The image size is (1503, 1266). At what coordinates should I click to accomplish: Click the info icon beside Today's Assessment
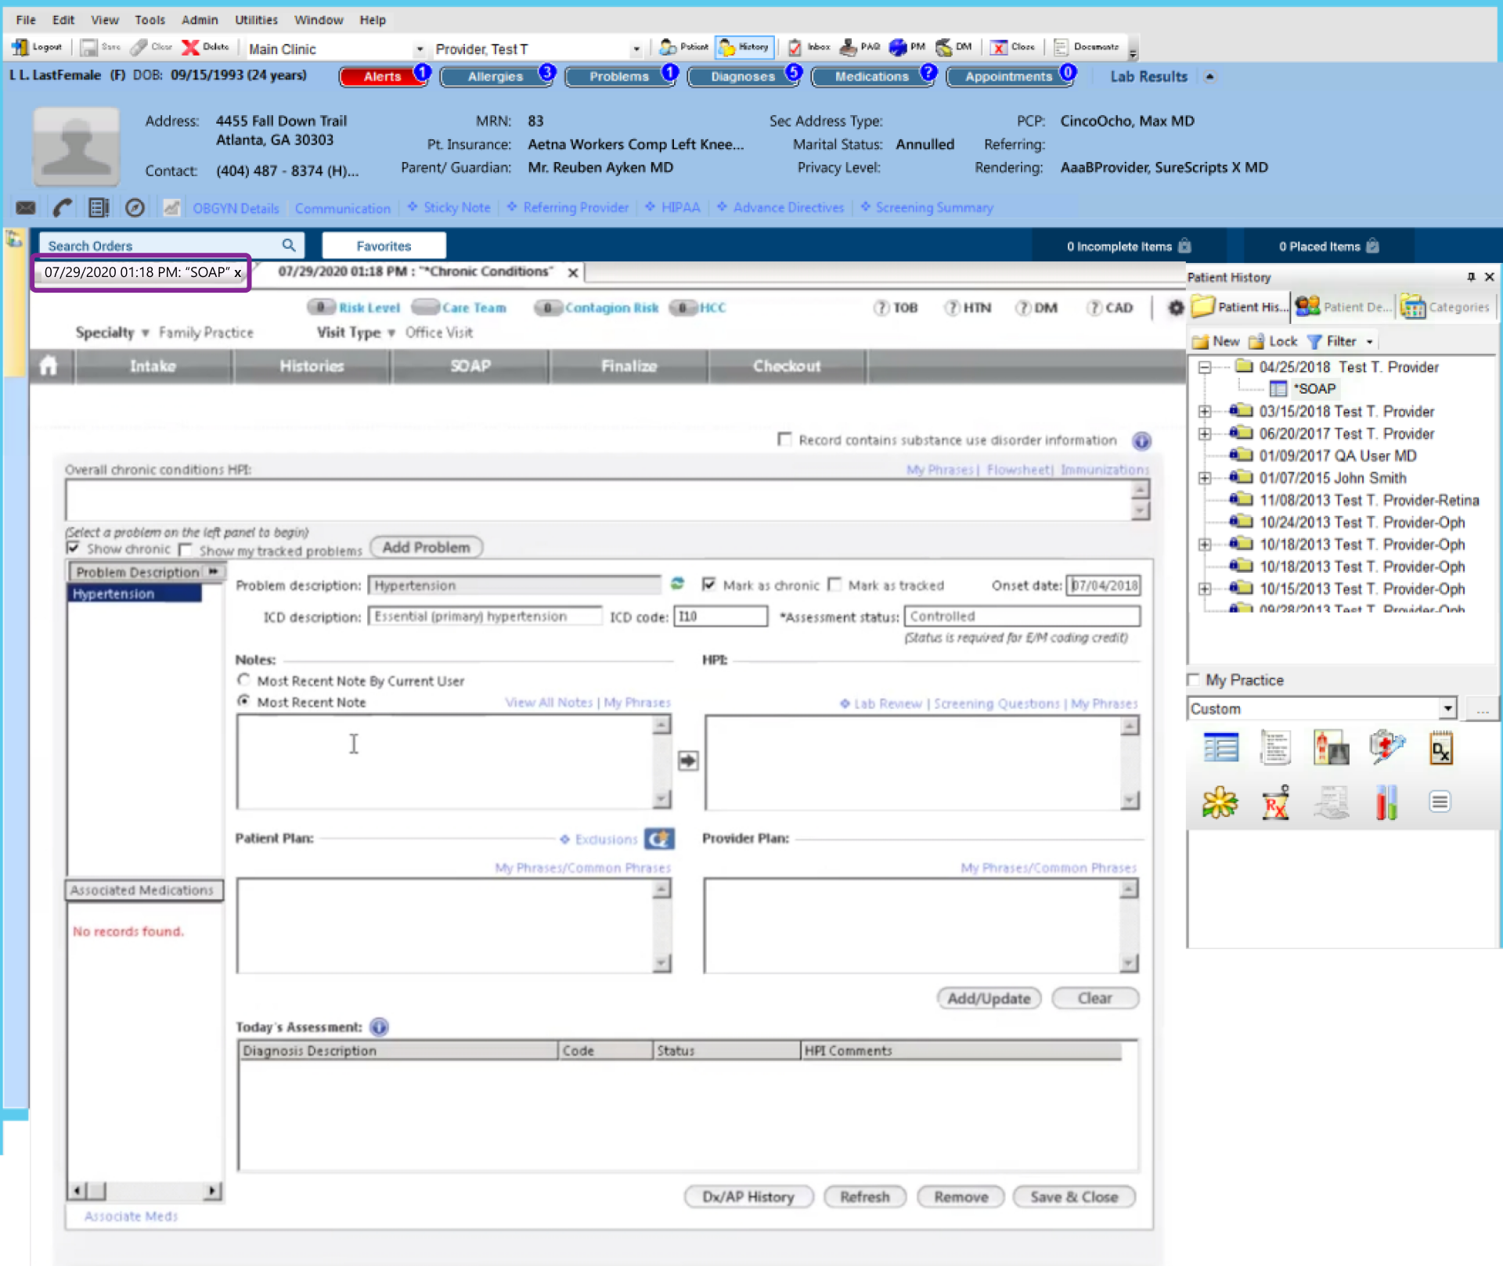point(380,1027)
